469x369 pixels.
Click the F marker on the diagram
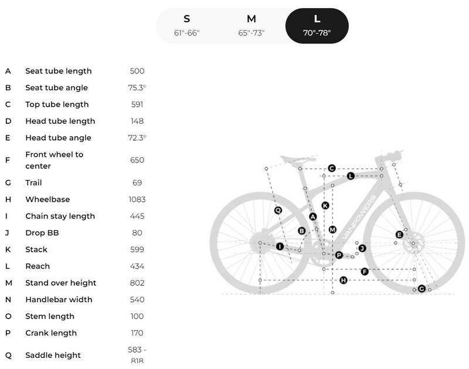tap(364, 272)
